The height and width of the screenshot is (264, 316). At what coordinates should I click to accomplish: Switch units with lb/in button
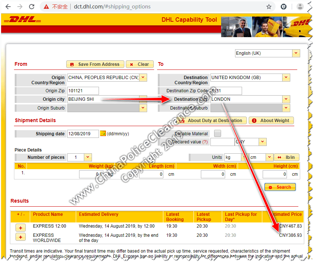[x=287, y=157]
